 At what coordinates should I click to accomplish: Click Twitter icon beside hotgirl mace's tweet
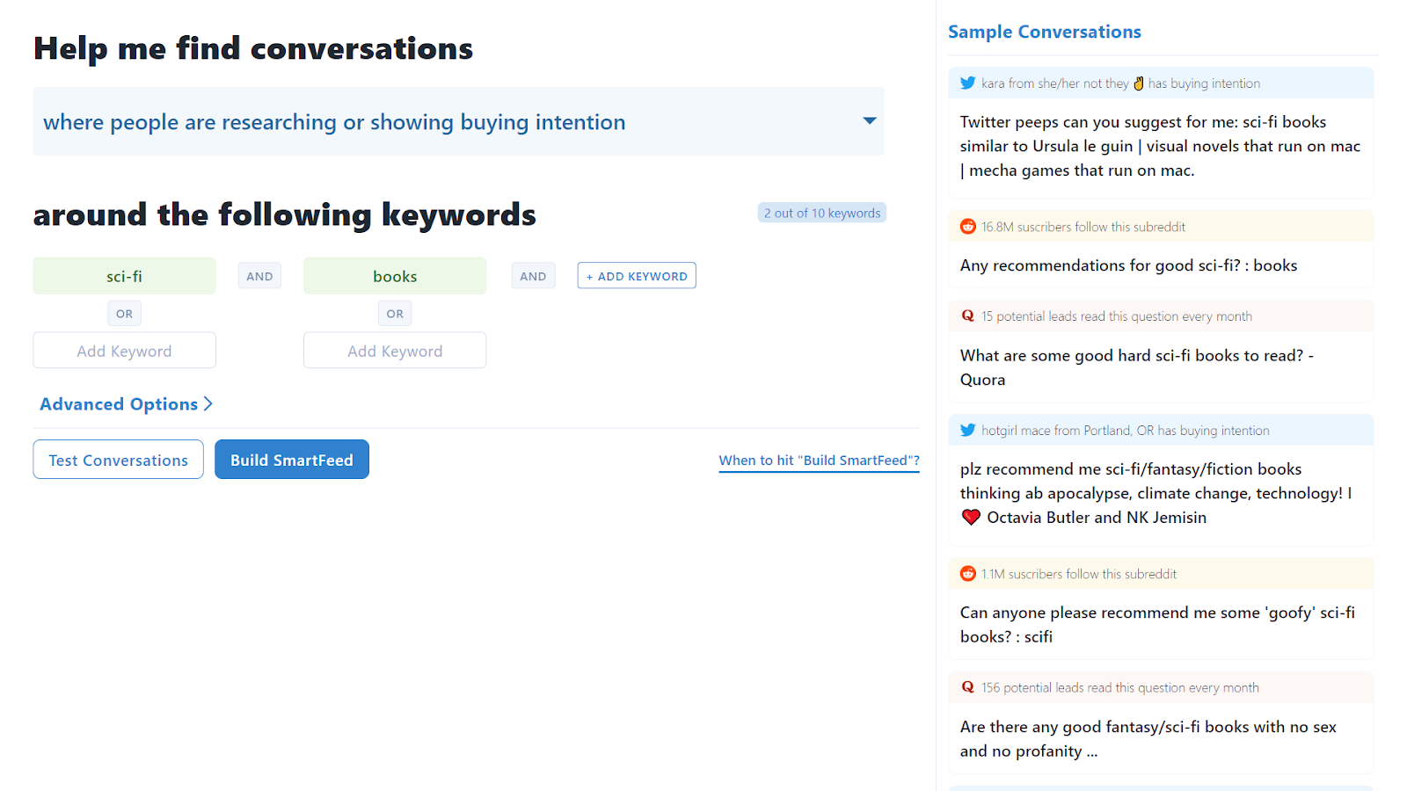967,431
